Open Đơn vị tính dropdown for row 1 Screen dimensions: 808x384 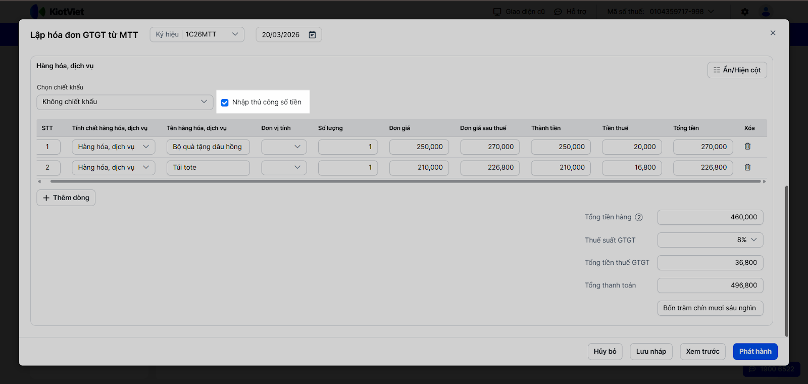284,147
